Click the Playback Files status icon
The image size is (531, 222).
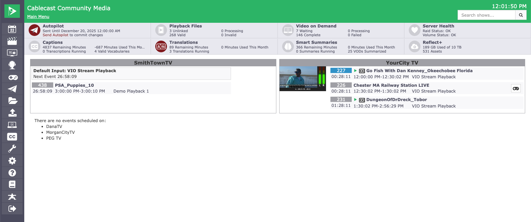[161, 30]
